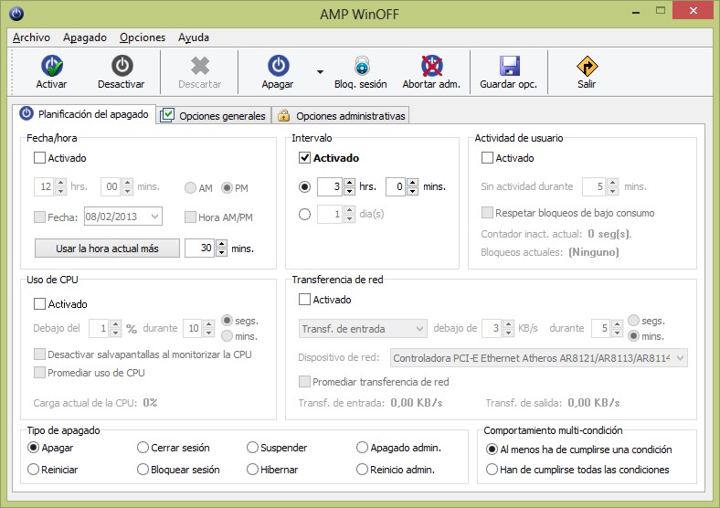
Task: Enable Transferencia de red Activado checkbox
Action: 304,300
